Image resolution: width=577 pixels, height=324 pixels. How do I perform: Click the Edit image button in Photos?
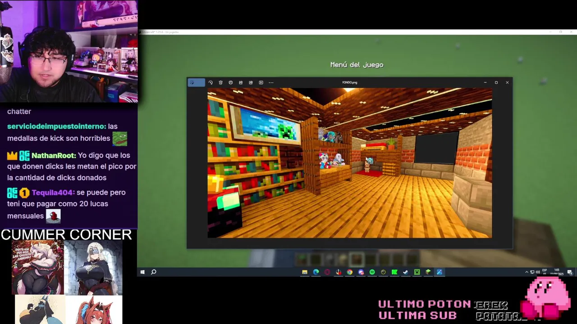click(196, 82)
